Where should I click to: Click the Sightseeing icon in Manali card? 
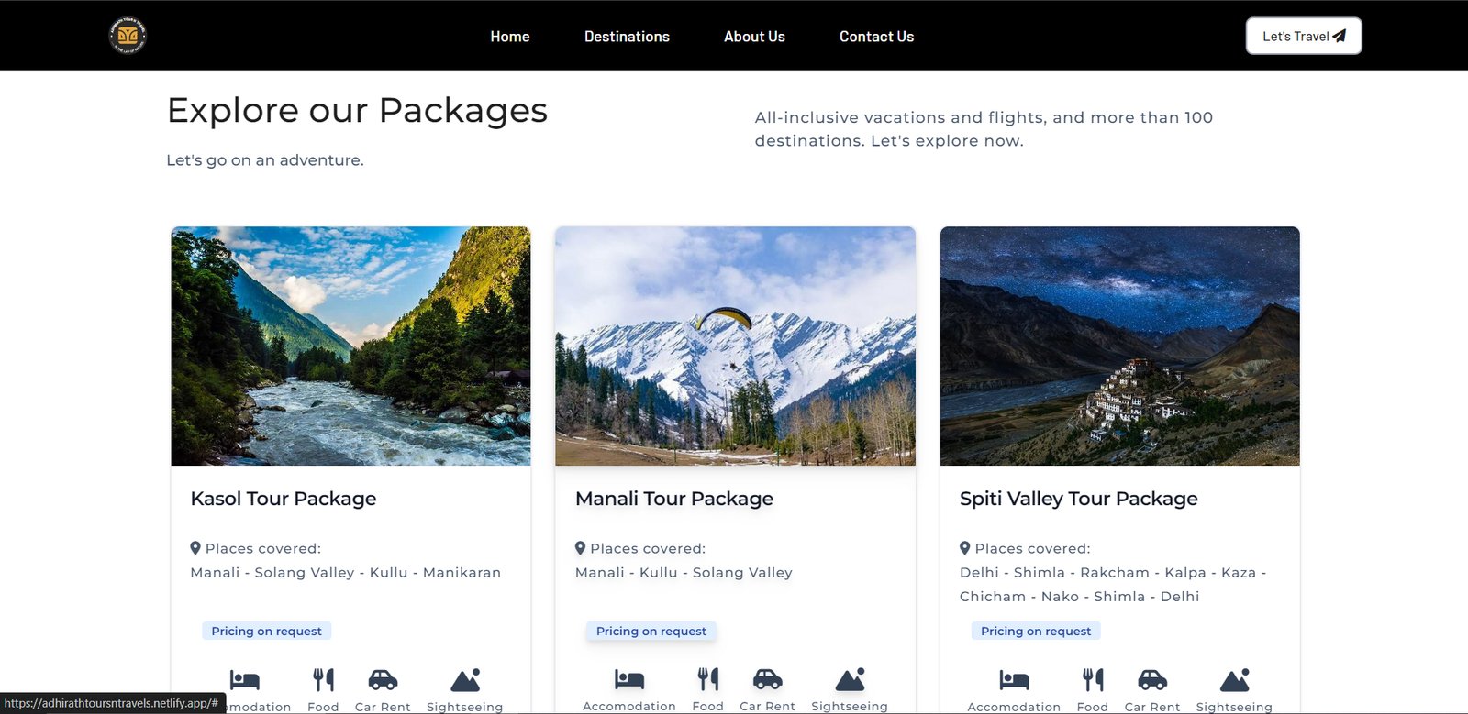click(850, 679)
